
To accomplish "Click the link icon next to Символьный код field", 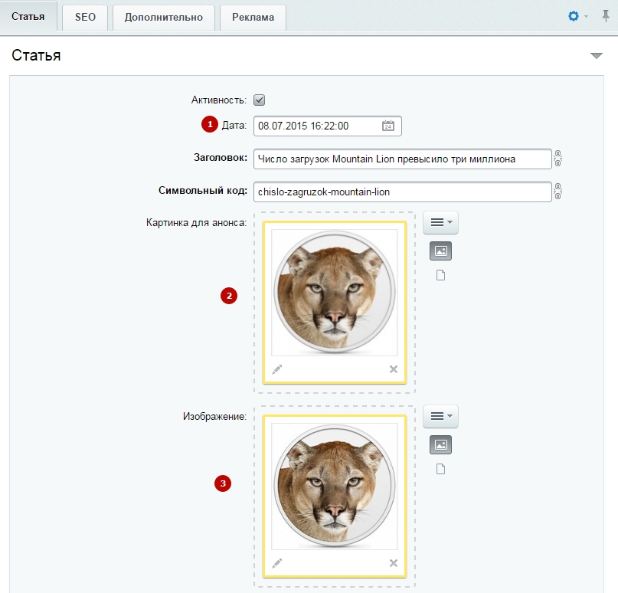I will [x=558, y=192].
